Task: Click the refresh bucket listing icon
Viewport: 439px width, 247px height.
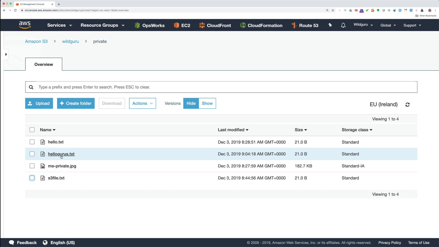Action: point(407,105)
